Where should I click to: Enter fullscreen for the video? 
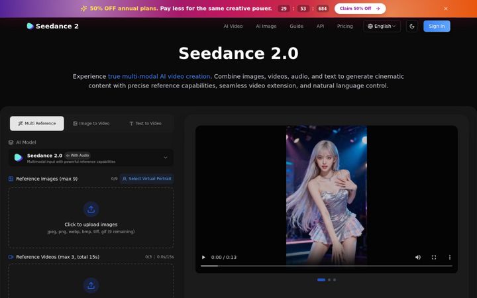[434, 257]
